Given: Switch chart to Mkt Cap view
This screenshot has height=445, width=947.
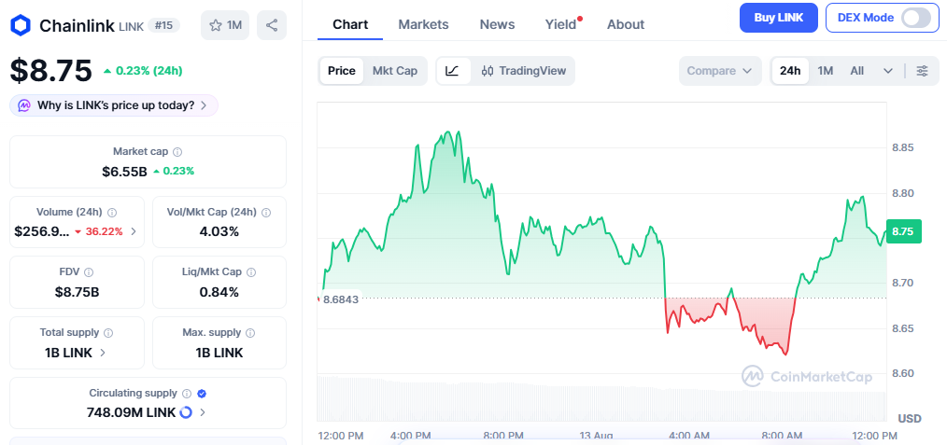Looking at the screenshot, I should coord(395,71).
